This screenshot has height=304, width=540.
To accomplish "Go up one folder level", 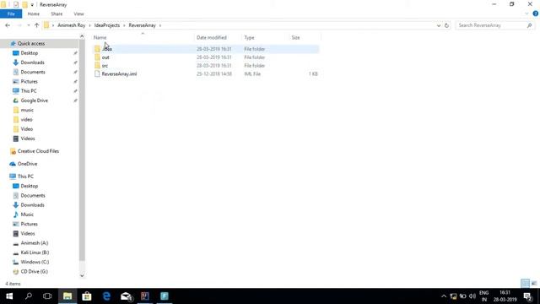I will pos(36,25).
